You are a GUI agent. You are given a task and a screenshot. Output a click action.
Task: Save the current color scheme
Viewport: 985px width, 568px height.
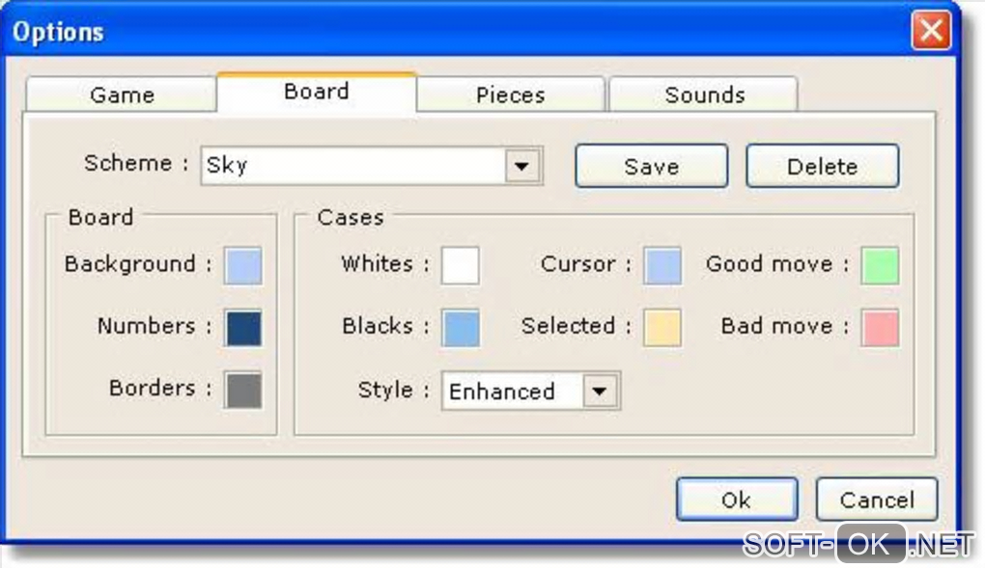click(x=651, y=166)
